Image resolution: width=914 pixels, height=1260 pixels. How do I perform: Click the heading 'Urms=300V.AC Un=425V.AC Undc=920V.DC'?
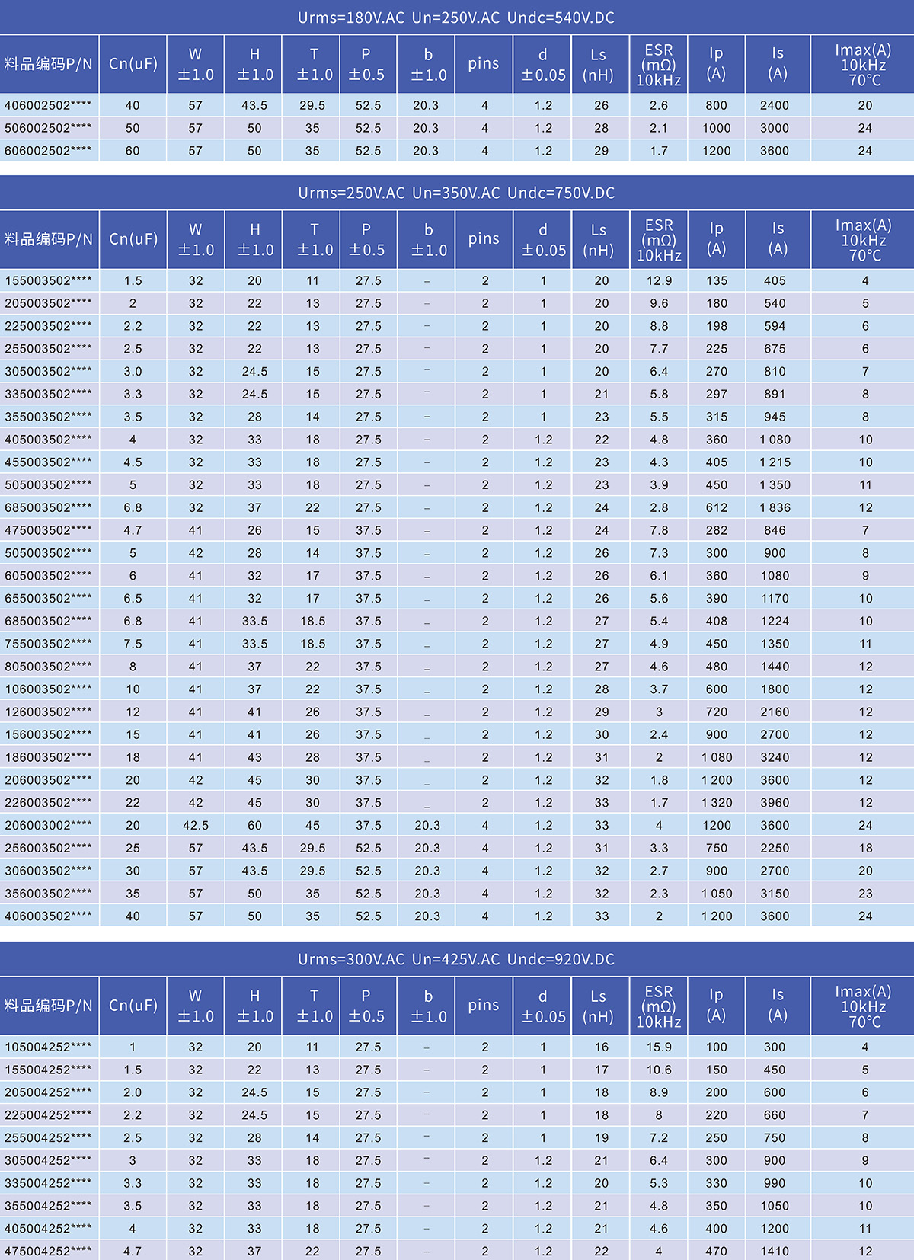point(456,959)
